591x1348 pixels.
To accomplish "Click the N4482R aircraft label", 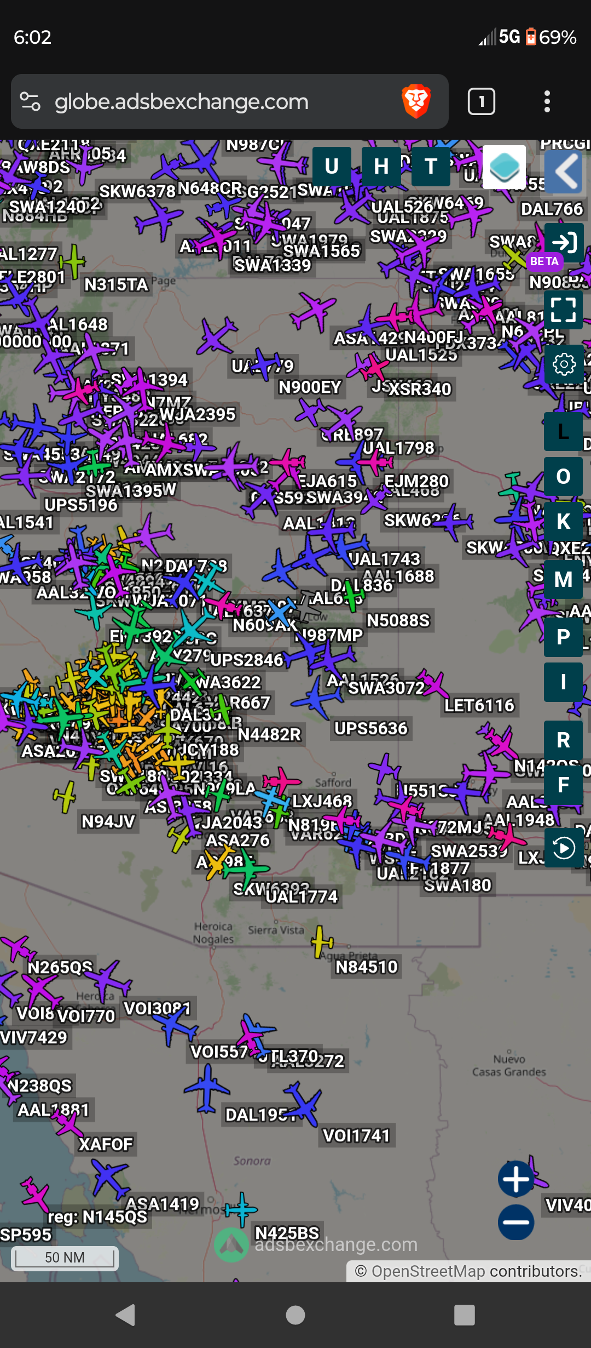I will click(x=269, y=734).
